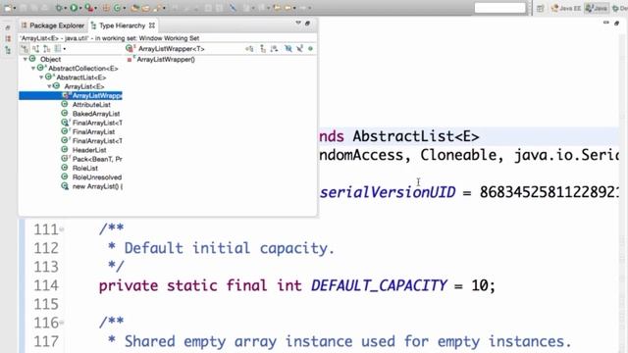Click the New Java Package icon
The image size is (628, 353).
pyautogui.click(x=106, y=8)
